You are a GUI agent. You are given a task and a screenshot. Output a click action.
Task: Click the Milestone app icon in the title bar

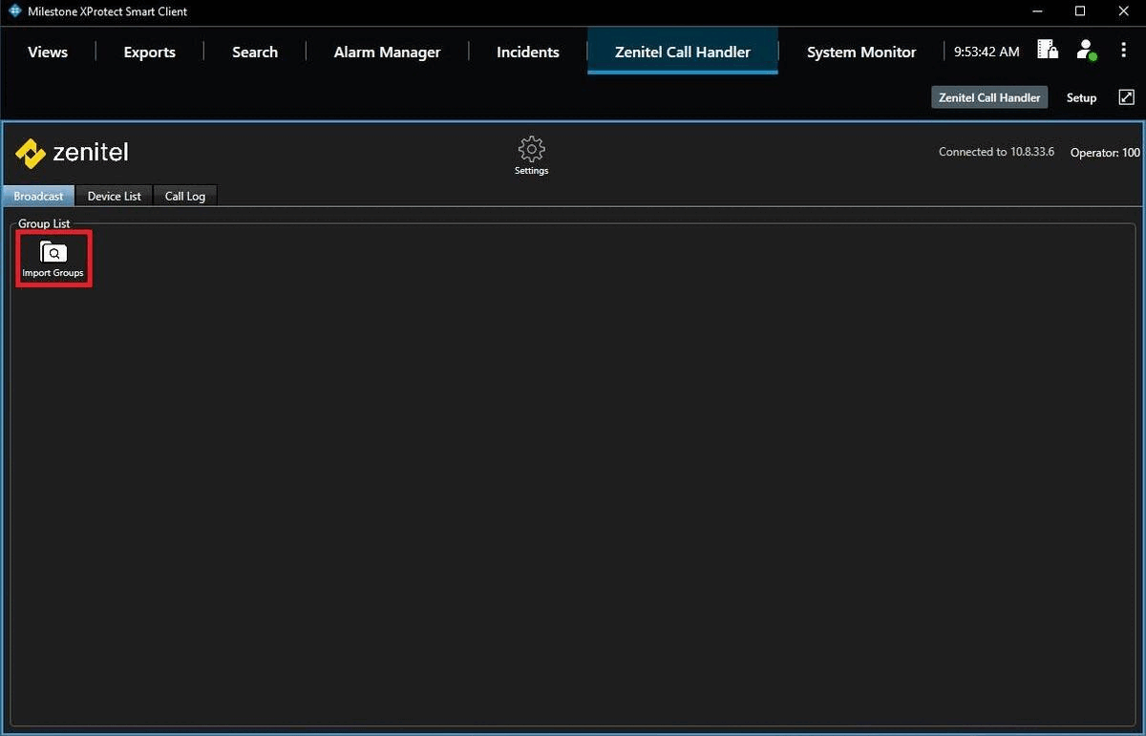point(14,11)
